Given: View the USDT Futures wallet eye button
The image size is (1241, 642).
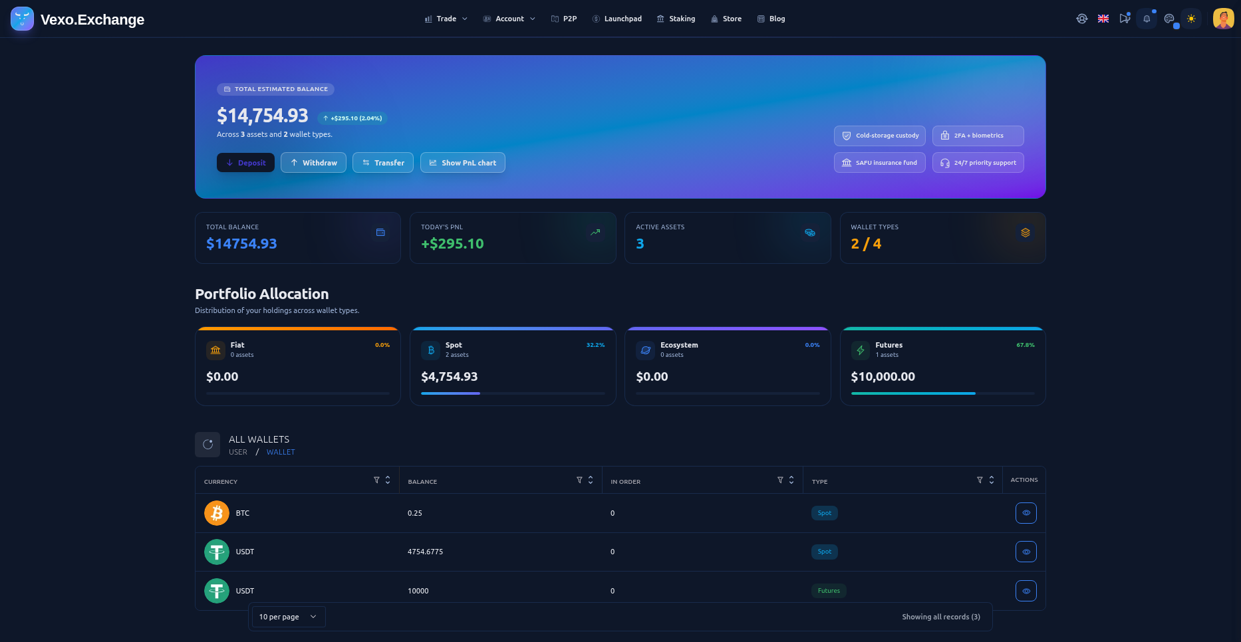Looking at the screenshot, I should point(1026,591).
